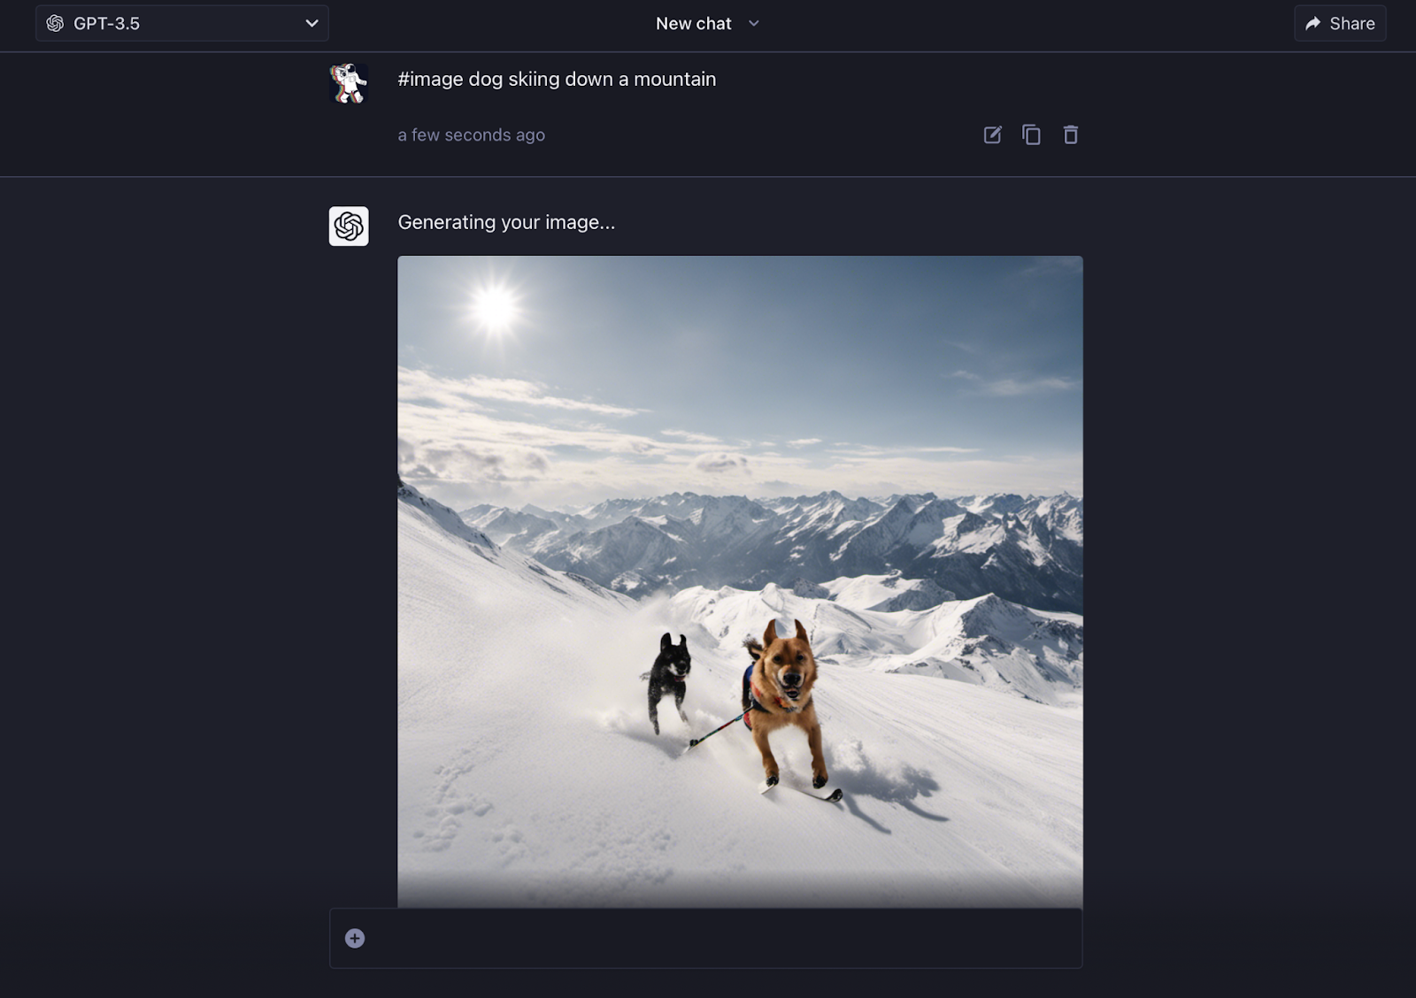
Task: Edit the dog skiing prompt message
Action: [x=992, y=134]
